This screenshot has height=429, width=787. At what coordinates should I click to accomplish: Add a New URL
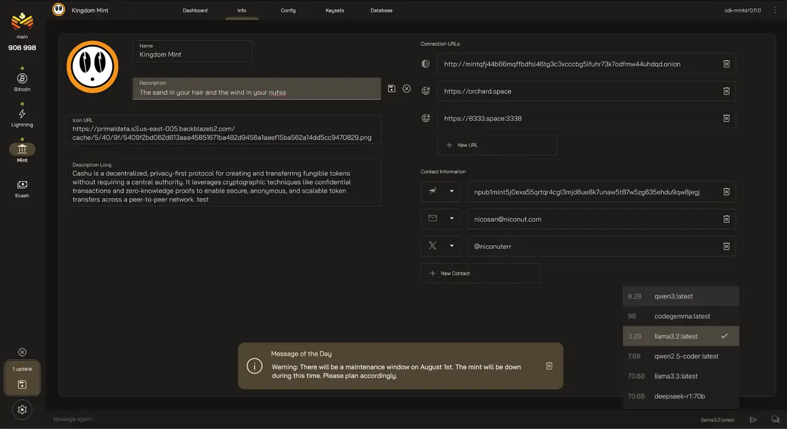pos(497,145)
